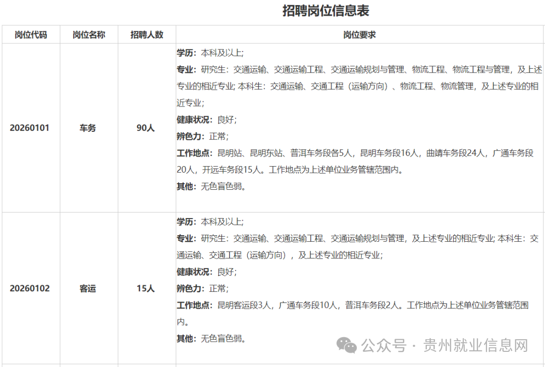This screenshot has width=545, height=367.
Task: Click the 专业 label in the second row
Action: 184,237
